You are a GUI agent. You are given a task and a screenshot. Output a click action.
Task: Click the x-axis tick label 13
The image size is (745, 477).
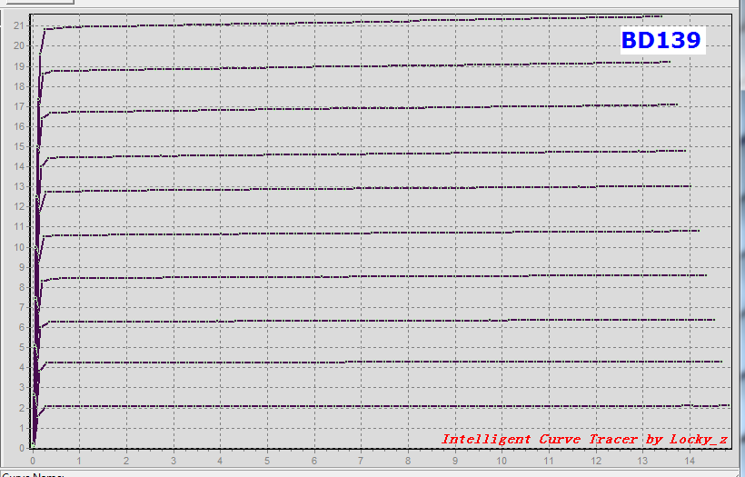tap(642, 461)
